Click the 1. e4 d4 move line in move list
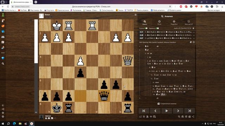Screen dimensions: 225x126 click(x=148, y=54)
